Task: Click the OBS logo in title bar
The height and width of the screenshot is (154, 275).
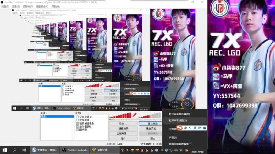Action: point(2,2)
